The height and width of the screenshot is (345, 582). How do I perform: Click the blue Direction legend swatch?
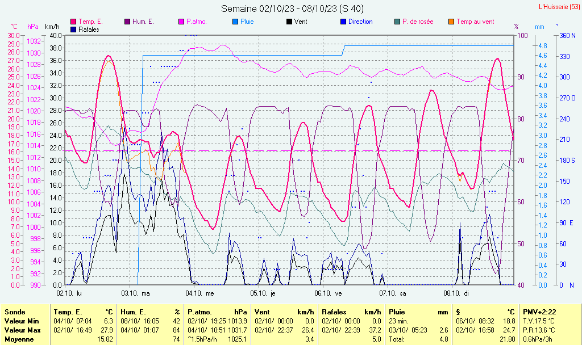tap(343, 22)
